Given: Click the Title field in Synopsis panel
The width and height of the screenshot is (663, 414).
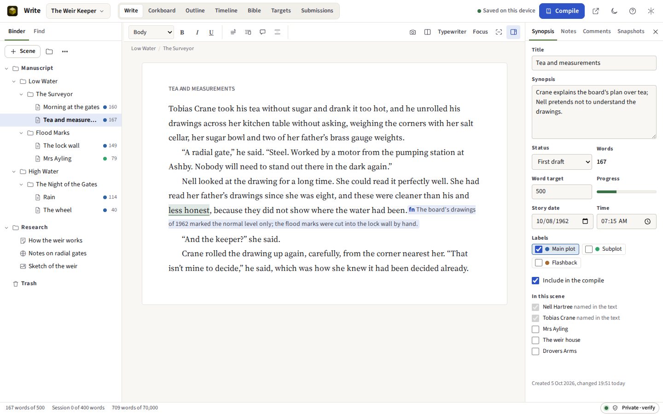Looking at the screenshot, I should point(594,63).
